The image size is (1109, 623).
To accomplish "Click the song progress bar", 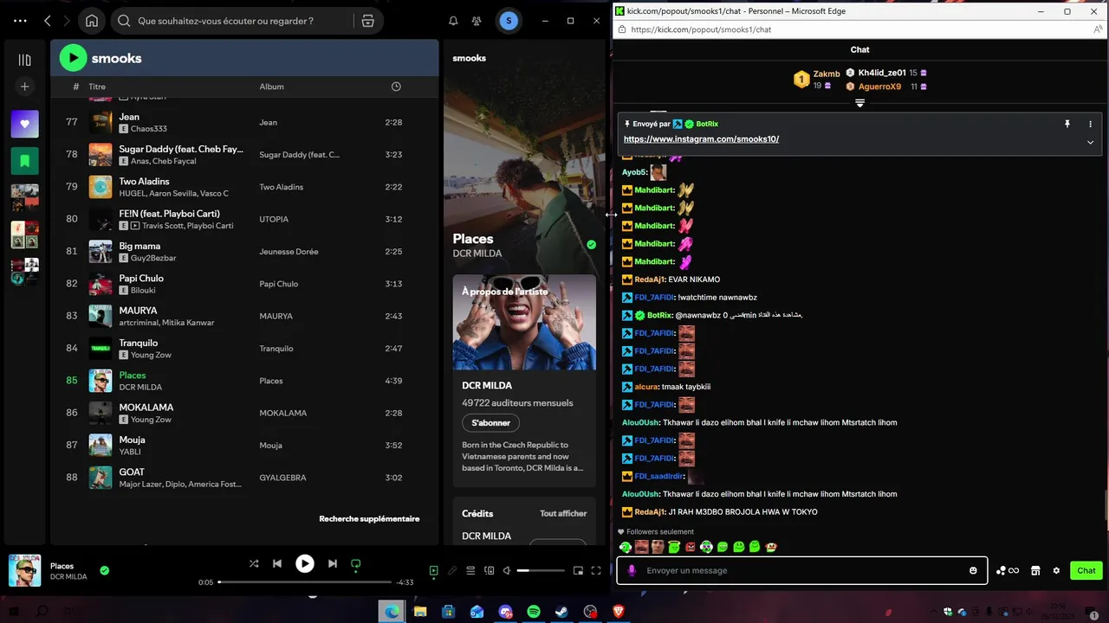I will click(304, 582).
